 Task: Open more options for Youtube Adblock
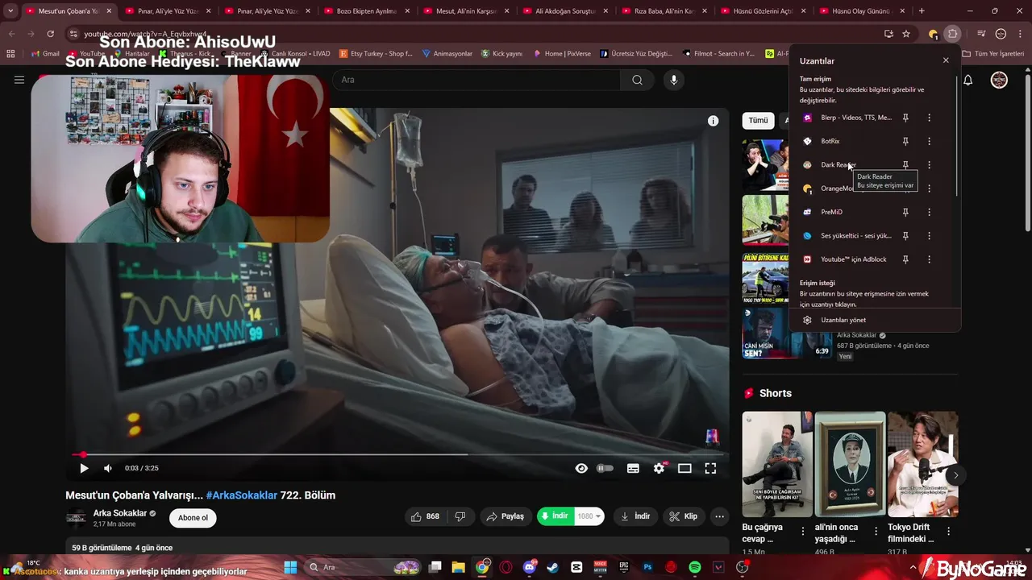point(929,259)
